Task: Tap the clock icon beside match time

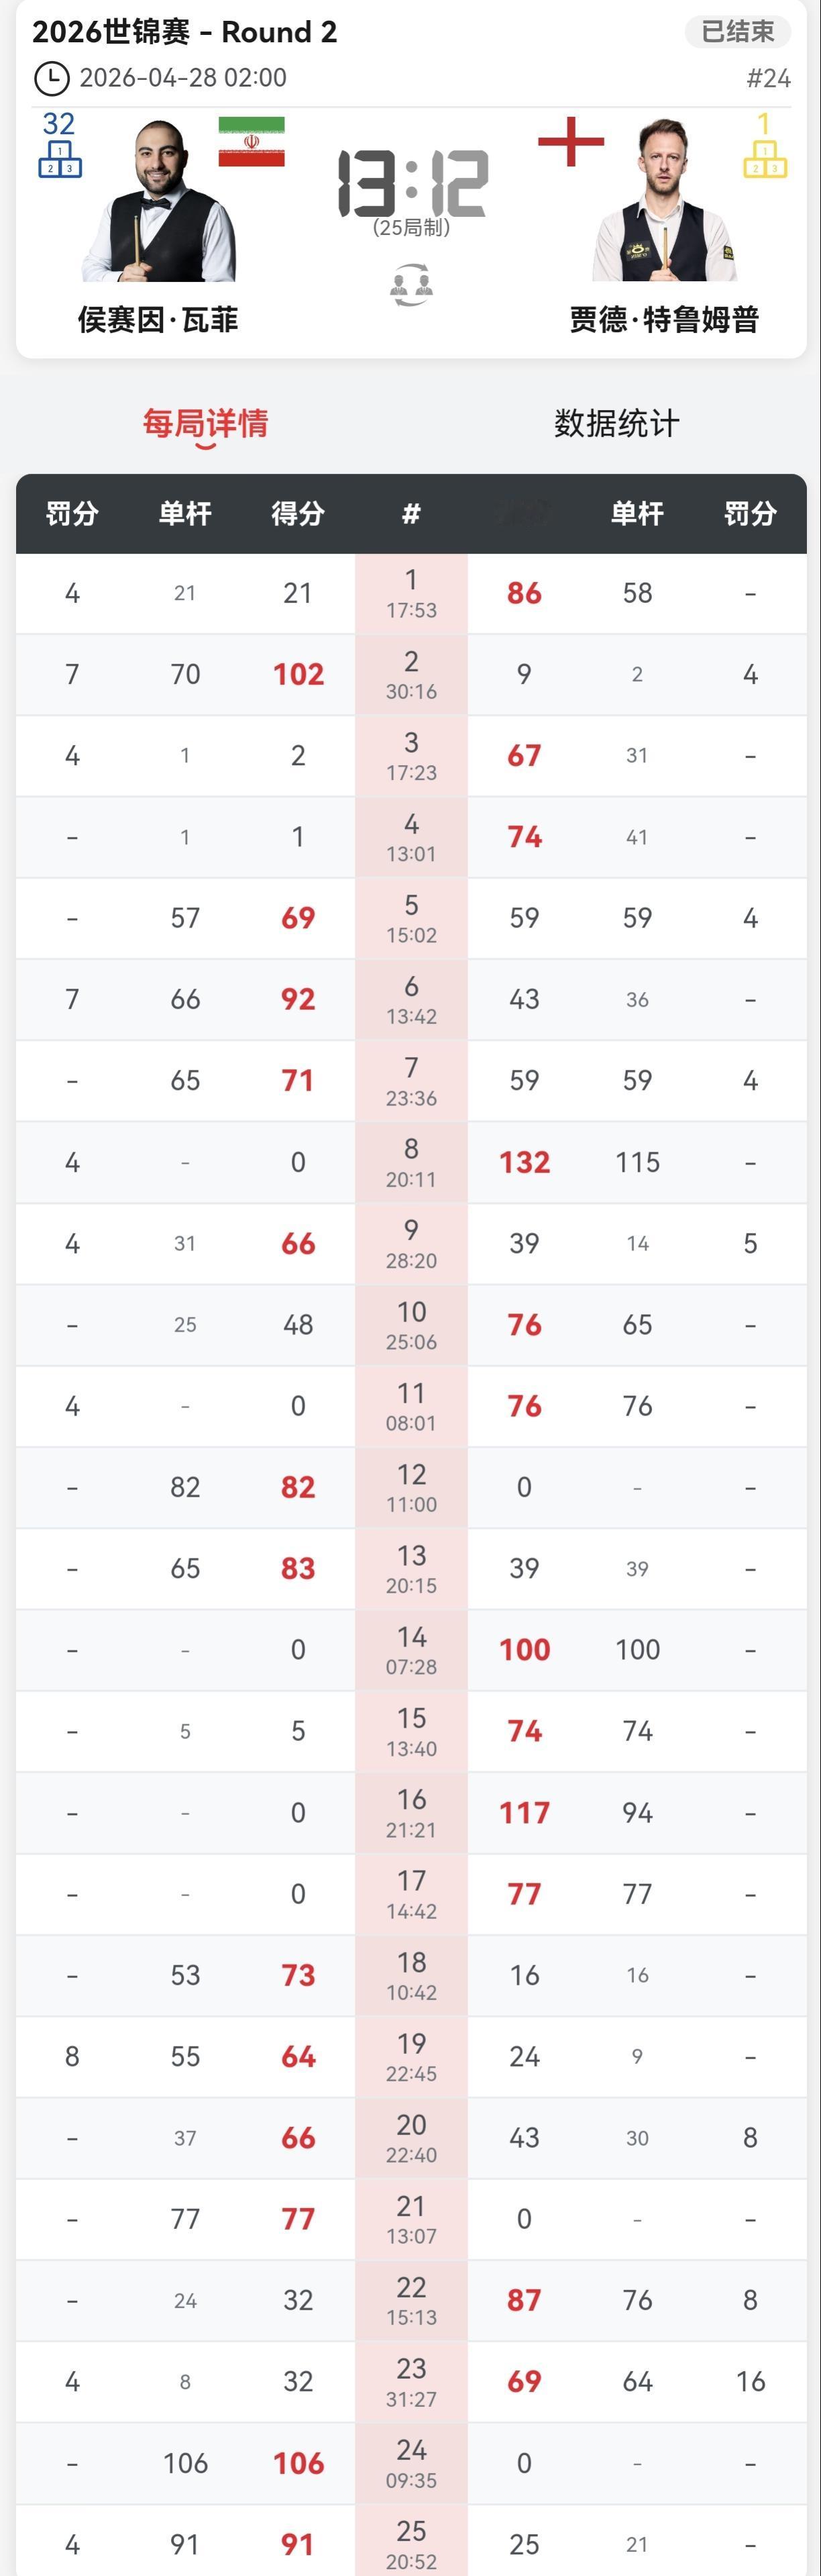Action: click(x=51, y=78)
